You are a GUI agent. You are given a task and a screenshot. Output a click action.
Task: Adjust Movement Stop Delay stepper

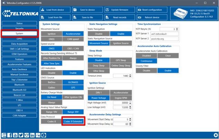click(x=130, y=124)
